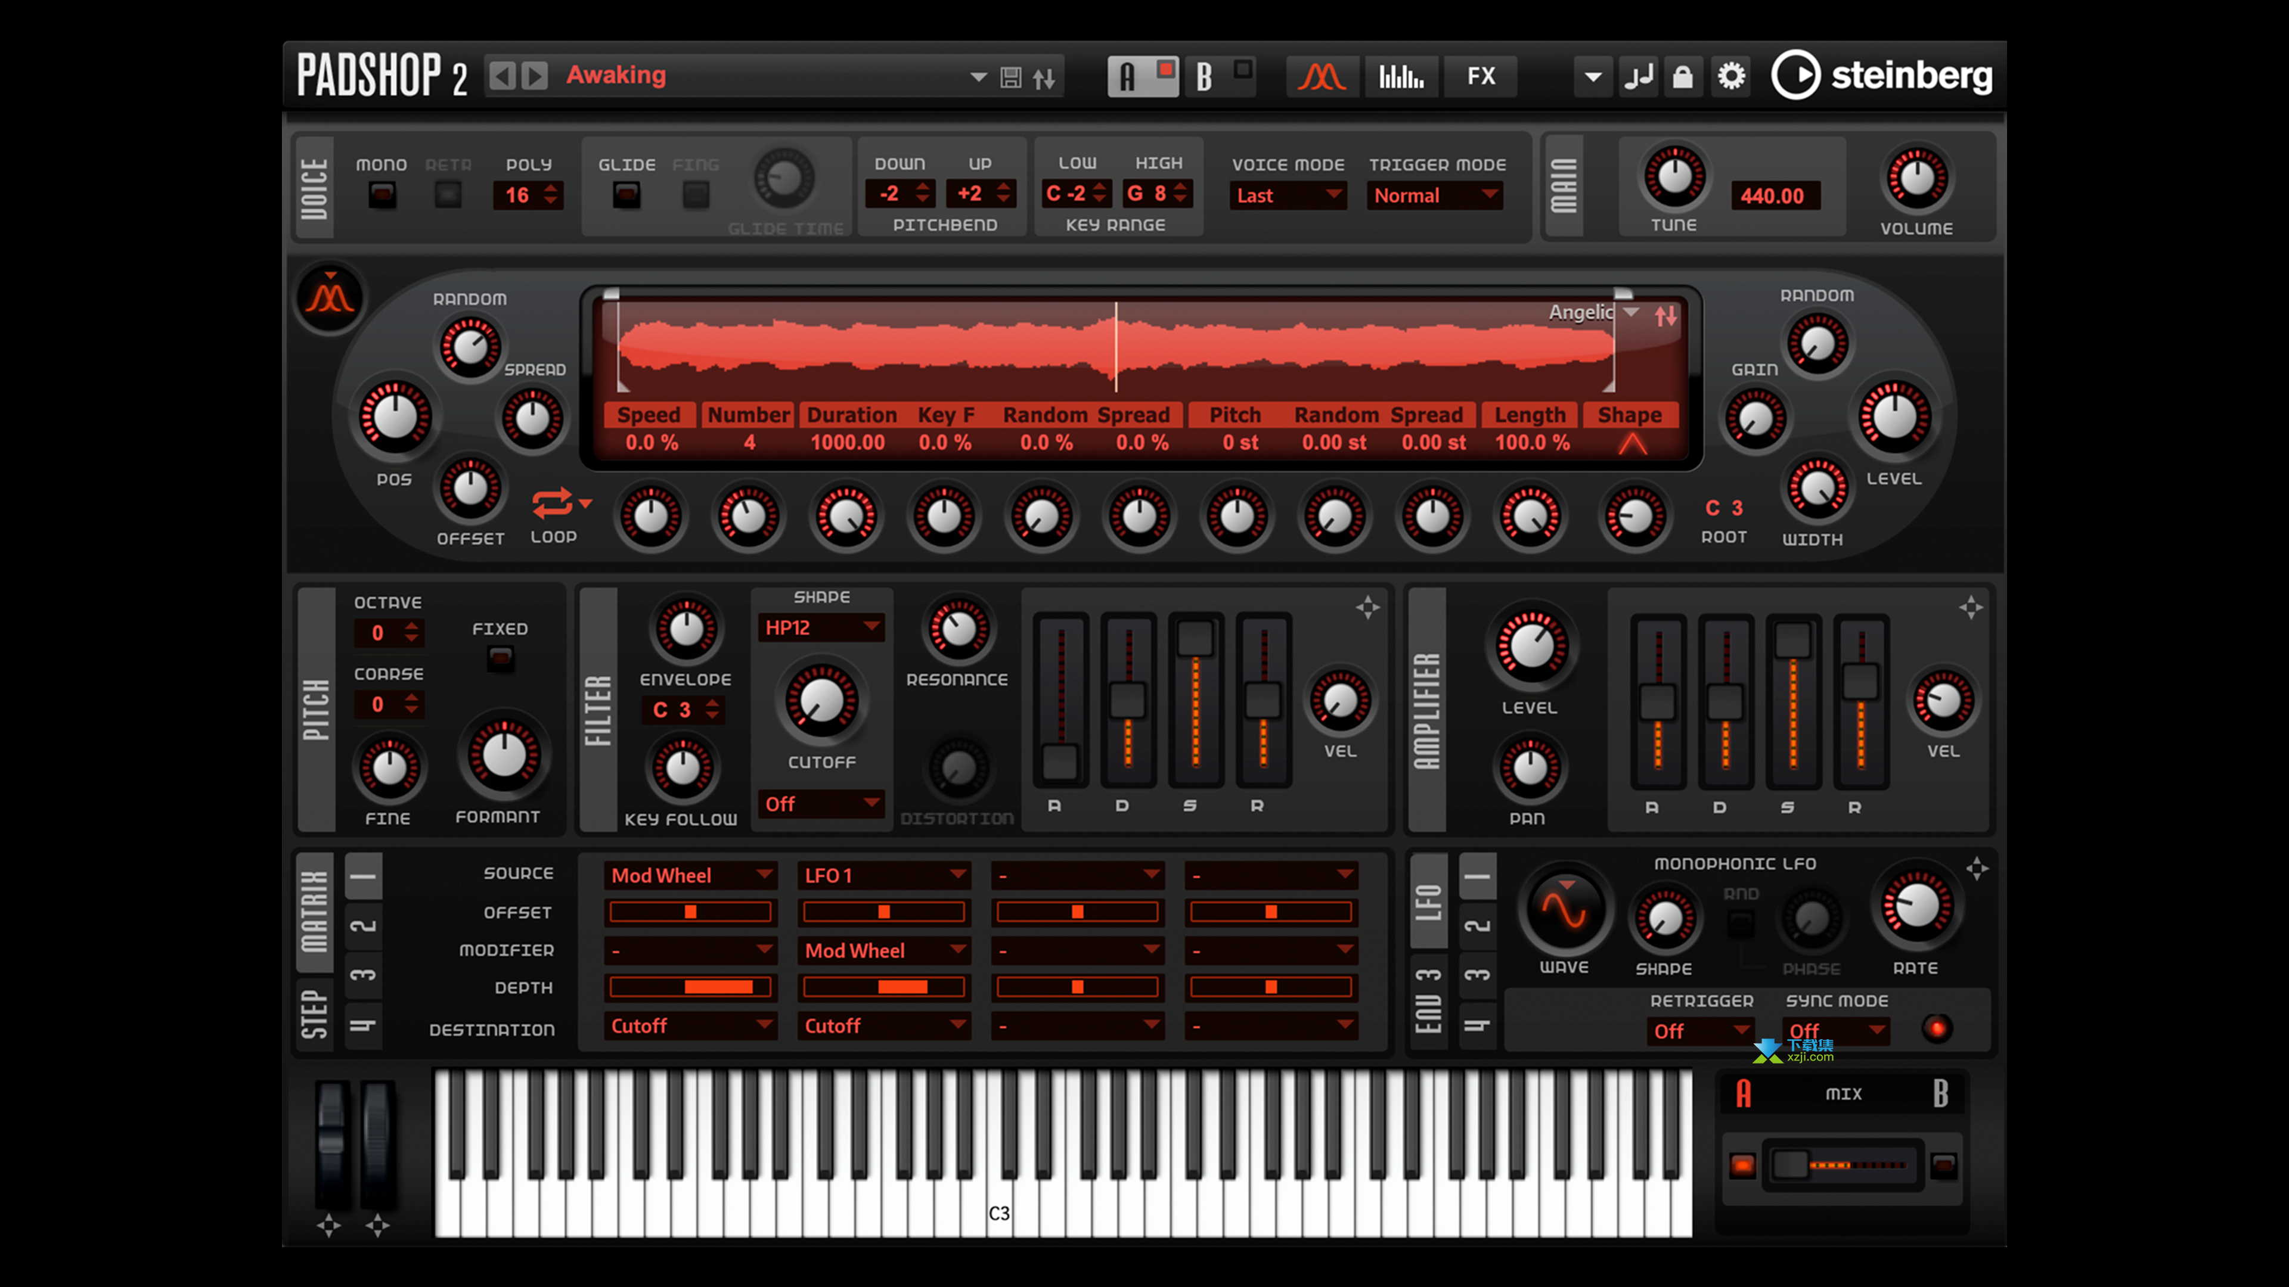Click first column matrix Depth slider
The width and height of the screenshot is (2289, 1287).
[x=690, y=987]
